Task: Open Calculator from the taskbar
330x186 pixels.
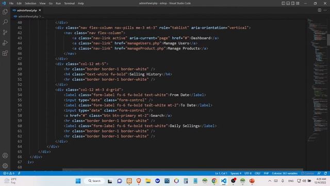Action: coord(186,181)
